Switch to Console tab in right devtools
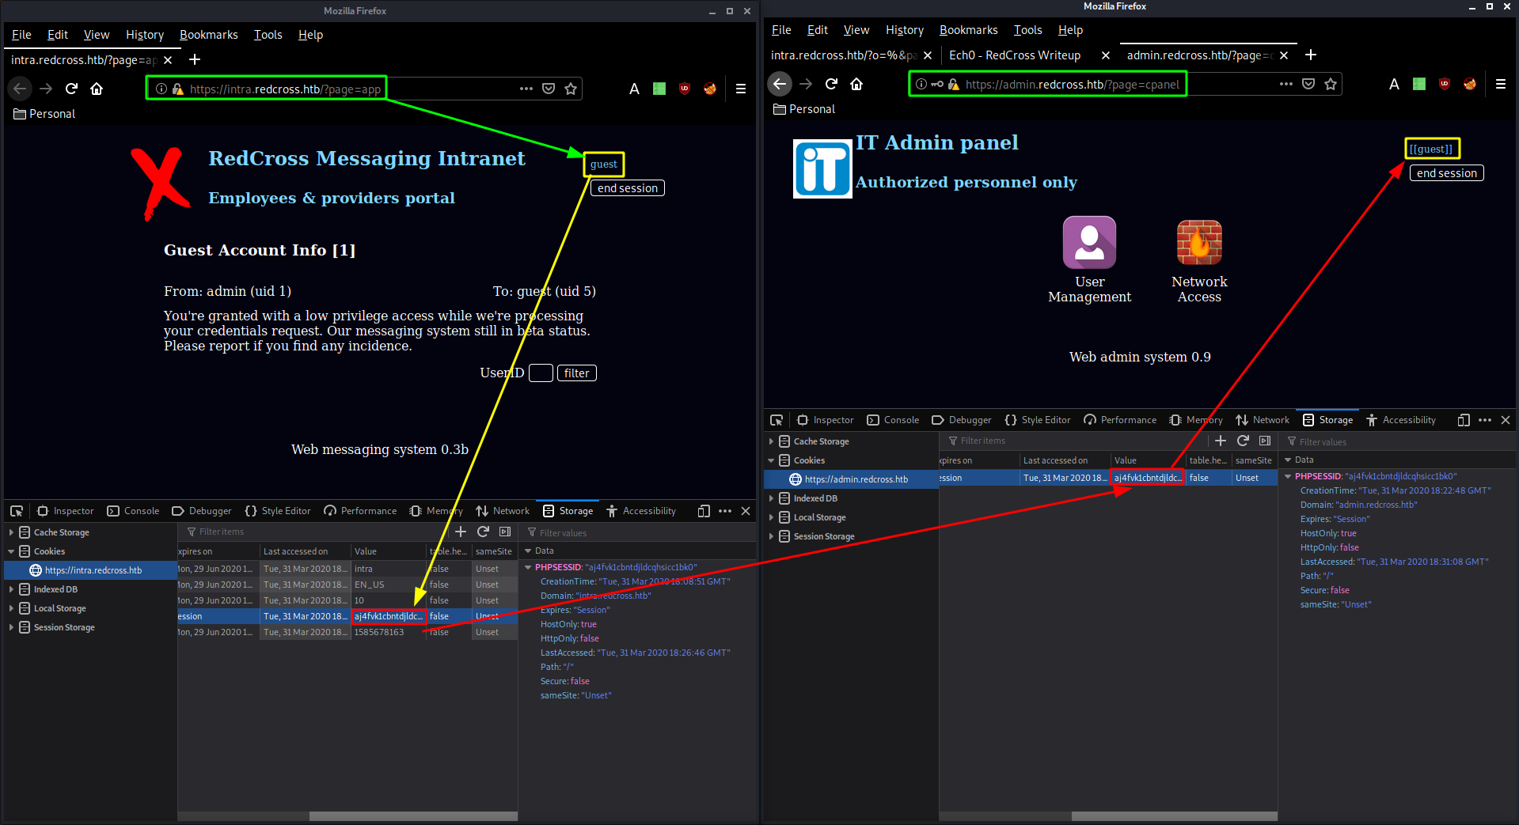Screen dimensions: 1519x825 (893, 420)
